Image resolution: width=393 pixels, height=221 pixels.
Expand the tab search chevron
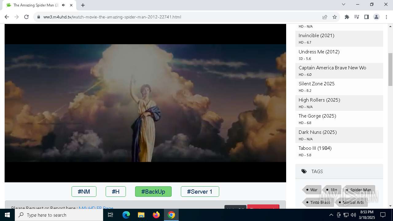pos(344,4)
